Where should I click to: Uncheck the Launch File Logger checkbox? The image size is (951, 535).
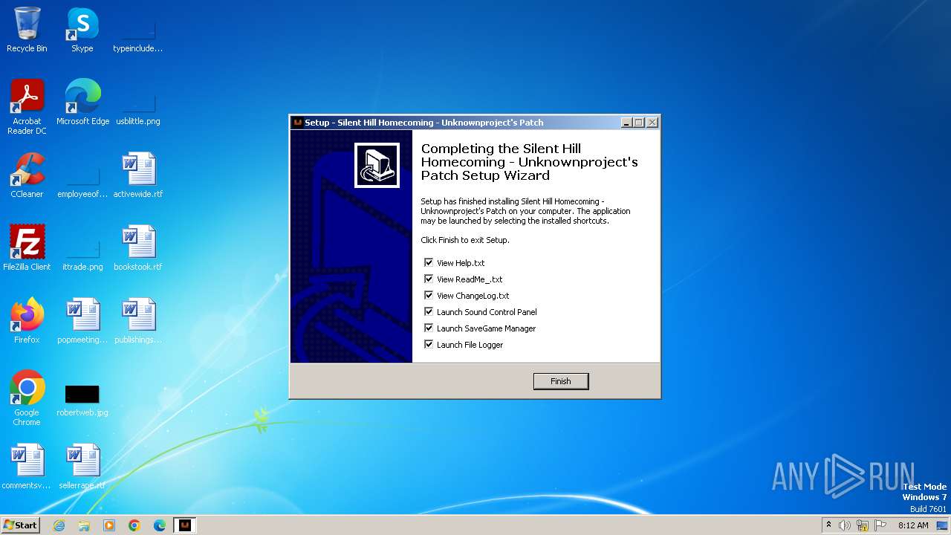[x=429, y=345]
